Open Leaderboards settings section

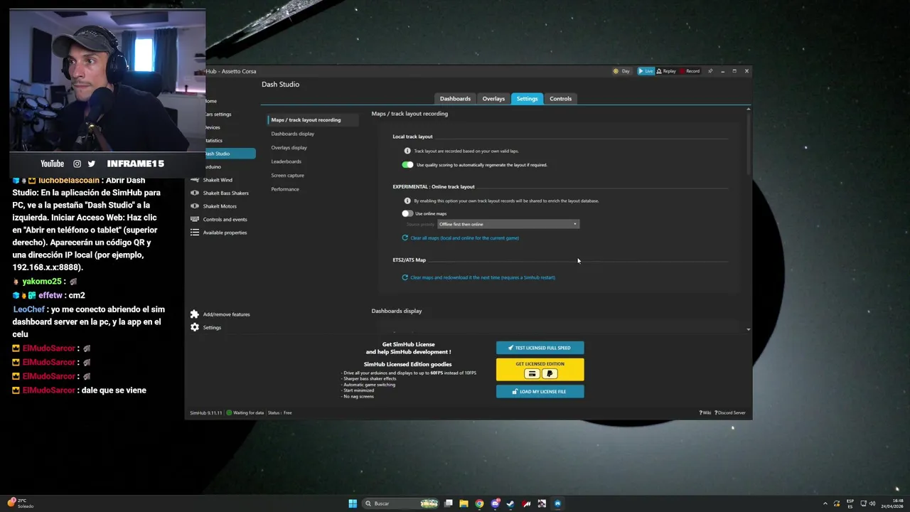tap(286, 161)
